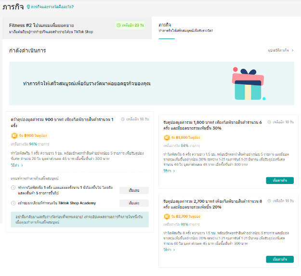The width and height of the screenshot is (301, 276).
Task: Open the 'ภารกิจและรางวัลคืออะไร?' help link
Action: tap(52, 7)
